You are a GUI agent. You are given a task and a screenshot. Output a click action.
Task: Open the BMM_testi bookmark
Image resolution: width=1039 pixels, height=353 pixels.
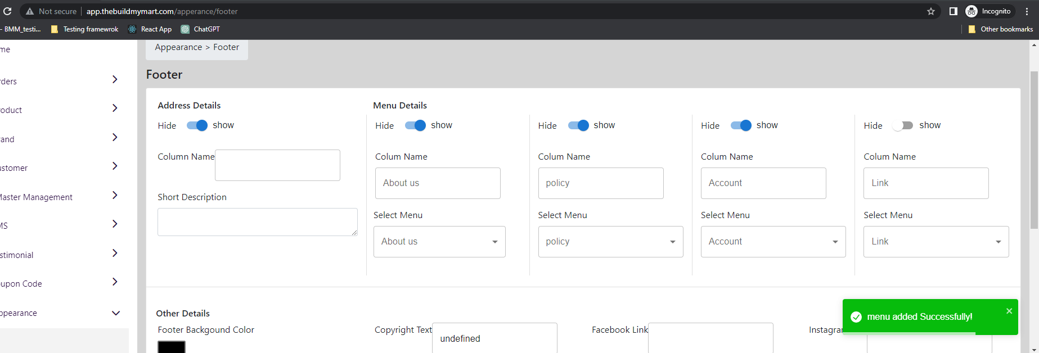tap(22, 29)
